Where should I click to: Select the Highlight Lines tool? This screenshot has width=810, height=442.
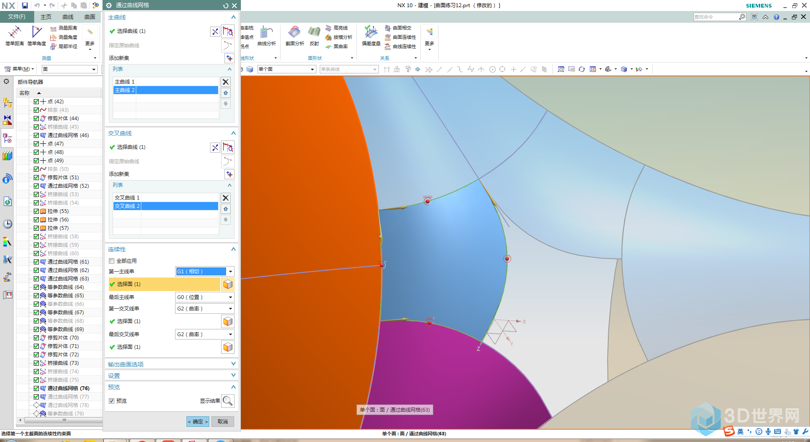tap(337, 28)
